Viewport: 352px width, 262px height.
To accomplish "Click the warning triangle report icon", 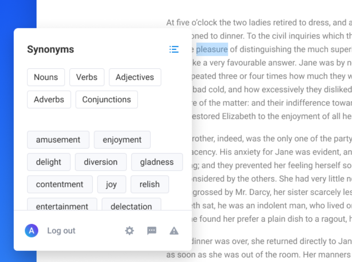I will pyautogui.click(x=174, y=231).
